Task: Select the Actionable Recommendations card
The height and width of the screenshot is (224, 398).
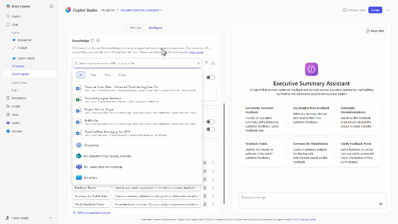Action: pyautogui.click(x=359, y=119)
